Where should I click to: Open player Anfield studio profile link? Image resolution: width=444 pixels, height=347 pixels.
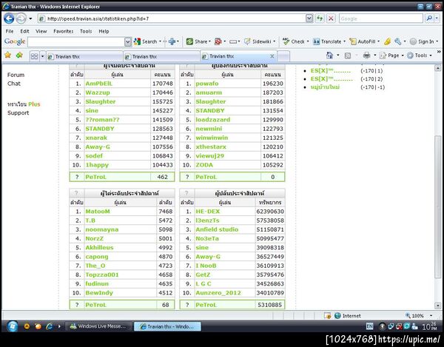[x=217, y=229]
